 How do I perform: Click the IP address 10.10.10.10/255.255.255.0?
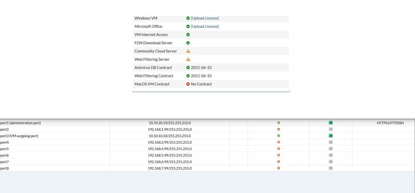coord(170,136)
